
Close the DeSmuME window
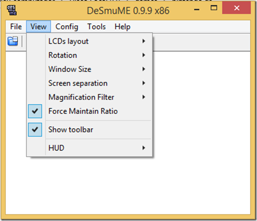click(237, 8)
